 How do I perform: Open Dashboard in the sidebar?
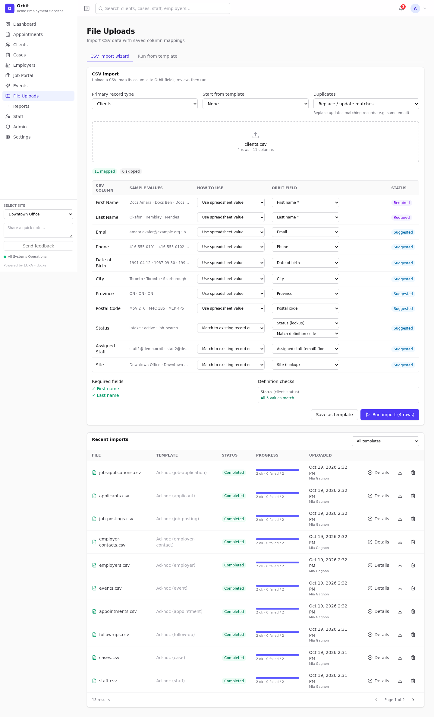point(38,24)
